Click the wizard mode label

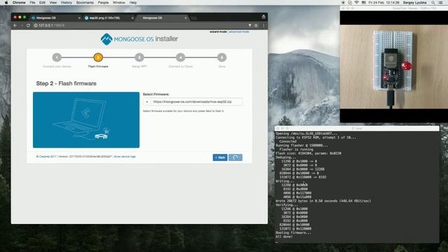[218, 31]
